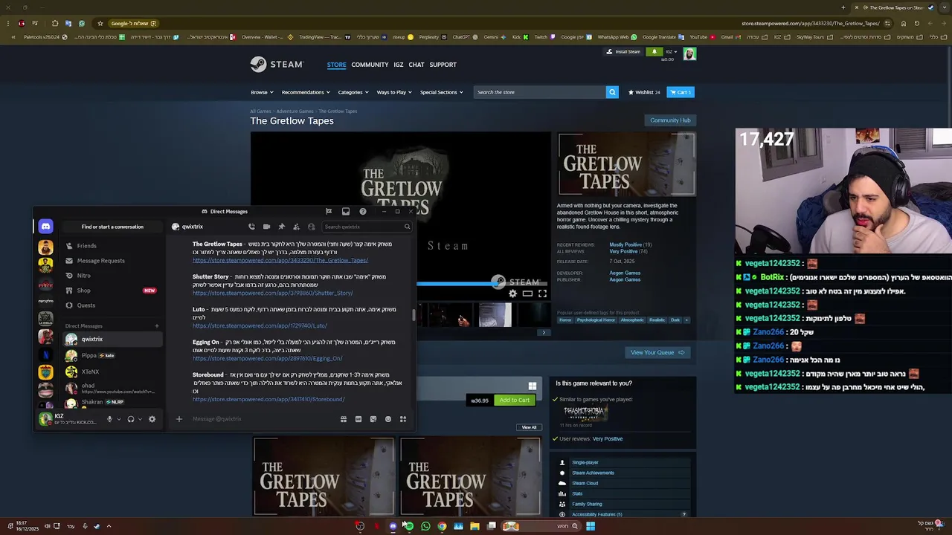The image size is (952, 535).
Task: Open The_Gretlow_Tapes Steam link in chat
Action: pos(280,261)
